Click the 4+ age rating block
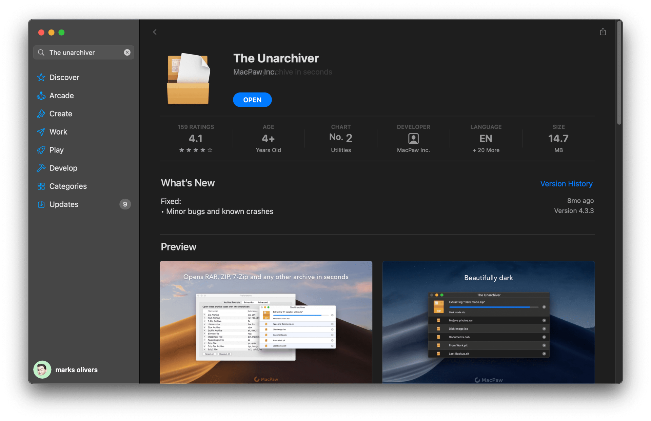The width and height of the screenshot is (651, 421). click(x=268, y=138)
